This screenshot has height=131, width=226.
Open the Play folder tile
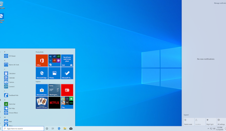[x=67, y=103]
